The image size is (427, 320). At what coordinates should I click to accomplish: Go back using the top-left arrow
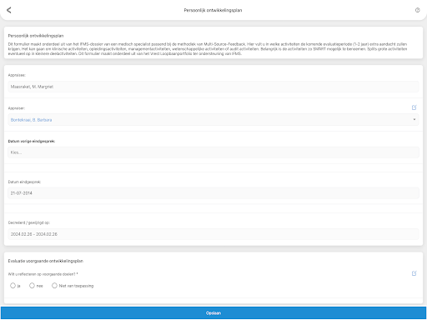[x=9, y=10]
